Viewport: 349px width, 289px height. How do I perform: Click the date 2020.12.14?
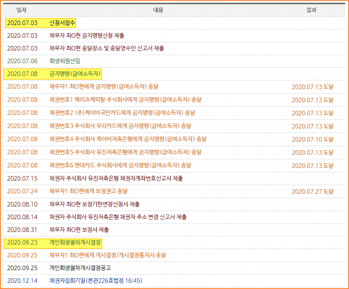coord(22,280)
